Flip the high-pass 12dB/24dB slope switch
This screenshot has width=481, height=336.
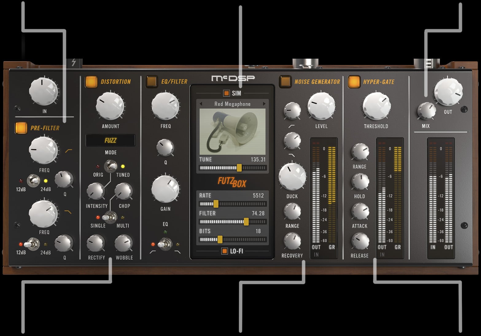coord(33,181)
